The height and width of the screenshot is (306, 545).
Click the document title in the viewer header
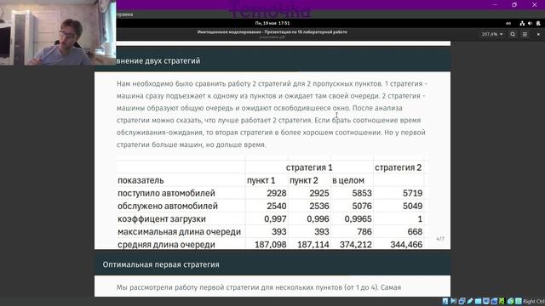tap(272, 32)
